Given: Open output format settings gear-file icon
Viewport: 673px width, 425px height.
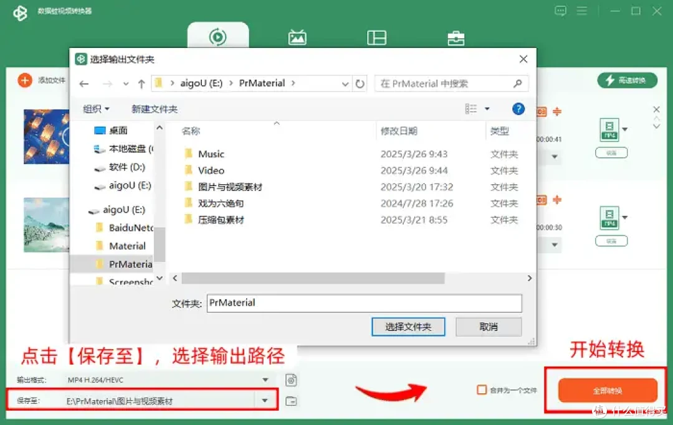Looking at the screenshot, I should 291,380.
